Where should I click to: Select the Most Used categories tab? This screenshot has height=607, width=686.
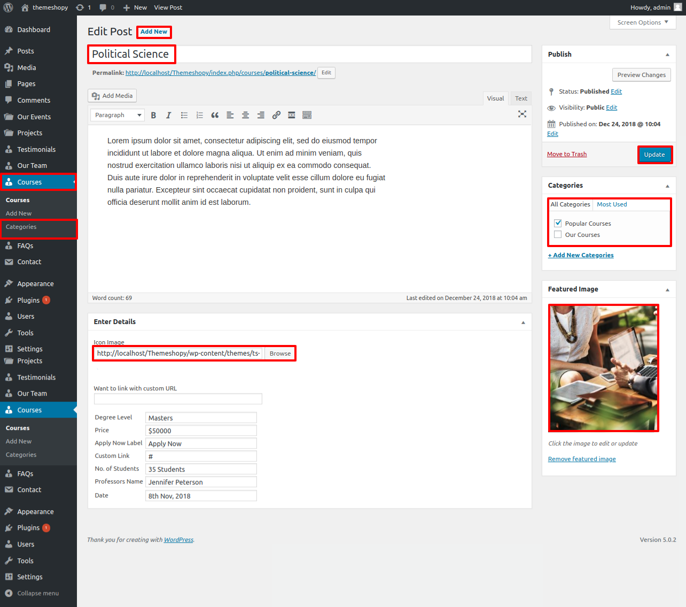pyautogui.click(x=612, y=204)
